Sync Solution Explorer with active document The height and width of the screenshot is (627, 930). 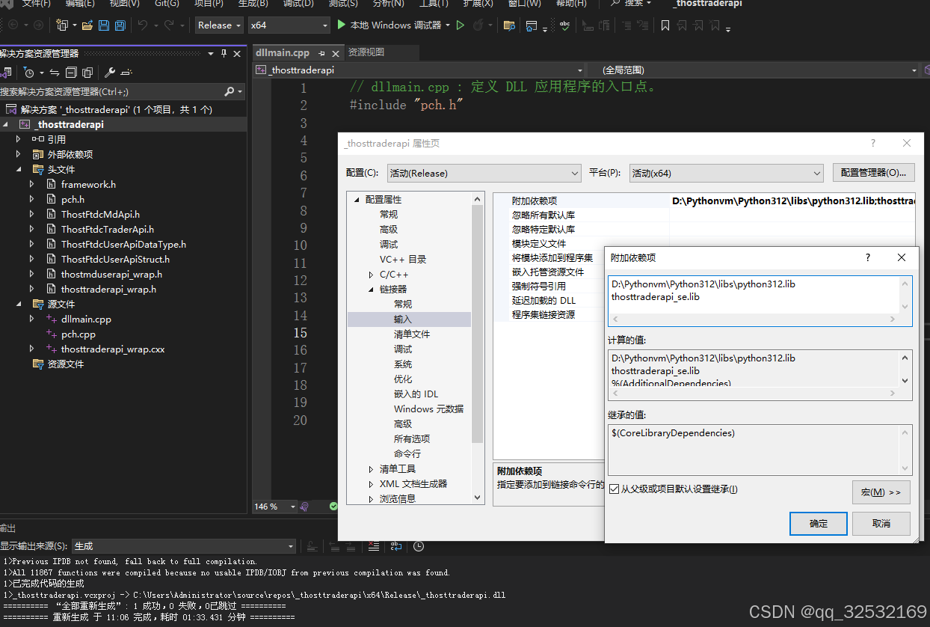tap(56, 72)
